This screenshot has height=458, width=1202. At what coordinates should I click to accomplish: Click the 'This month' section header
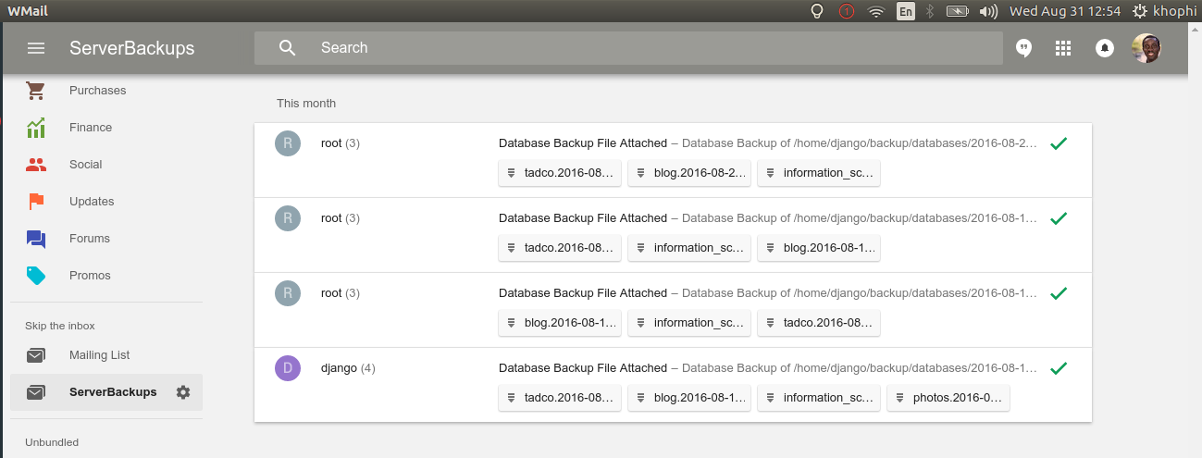(306, 104)
